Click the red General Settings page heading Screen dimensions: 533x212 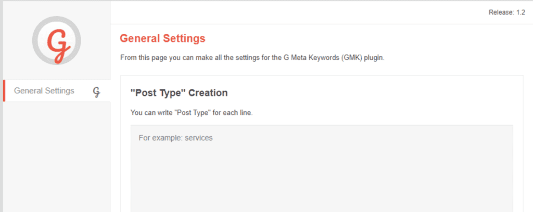tap(162, 38)
